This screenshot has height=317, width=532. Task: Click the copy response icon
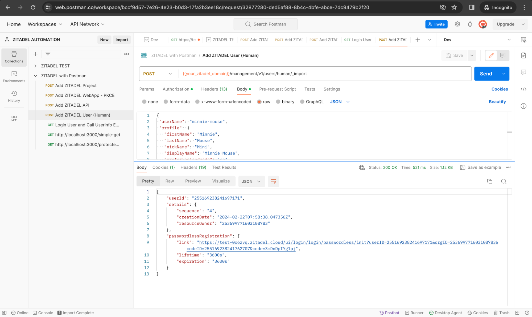(x=489, y=181)
